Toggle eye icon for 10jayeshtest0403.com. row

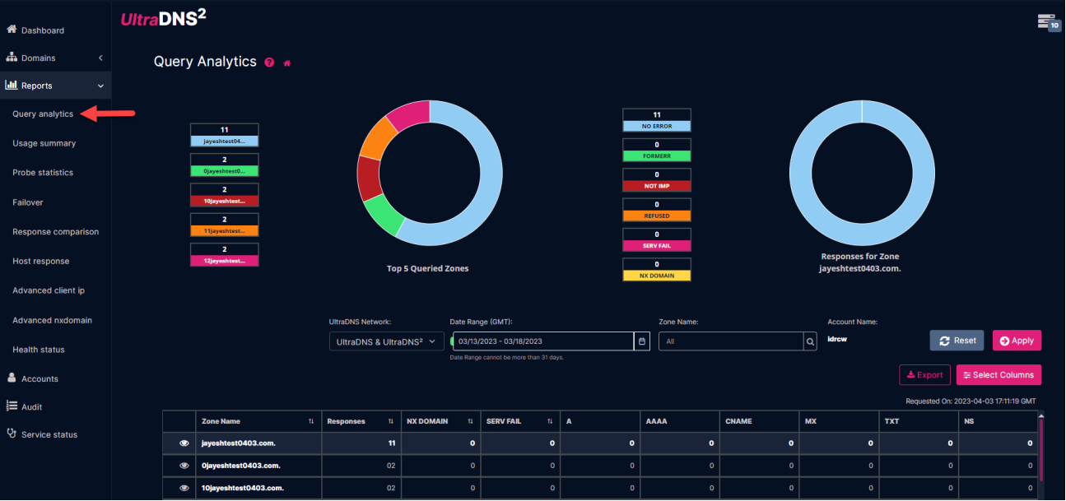184,488
